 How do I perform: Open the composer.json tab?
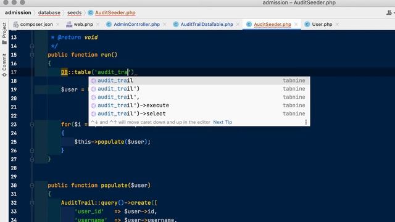coord(36,25)
